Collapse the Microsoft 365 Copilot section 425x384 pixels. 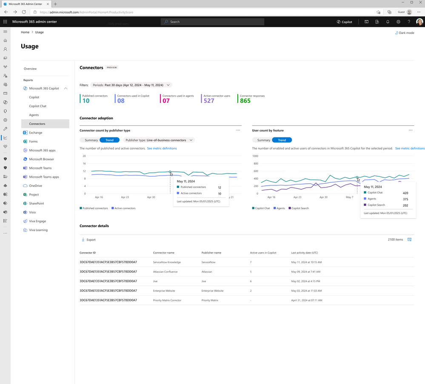click(66, 88)
